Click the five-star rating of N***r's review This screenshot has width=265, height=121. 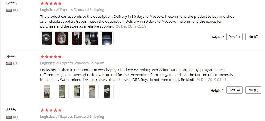(51, 57)
